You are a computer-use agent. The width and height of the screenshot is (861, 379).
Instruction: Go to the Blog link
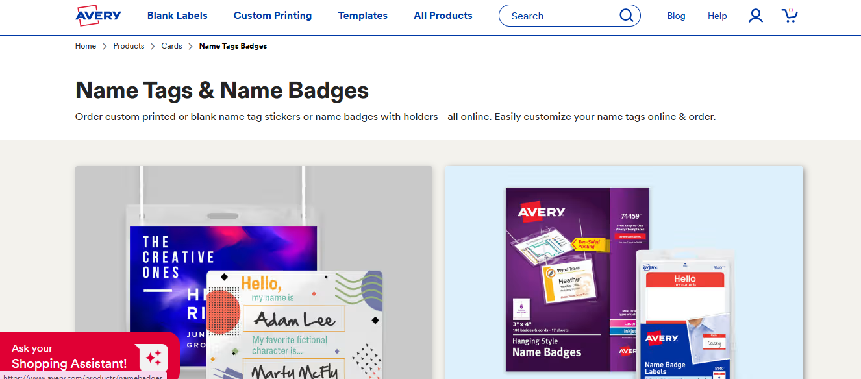(676, 16)
